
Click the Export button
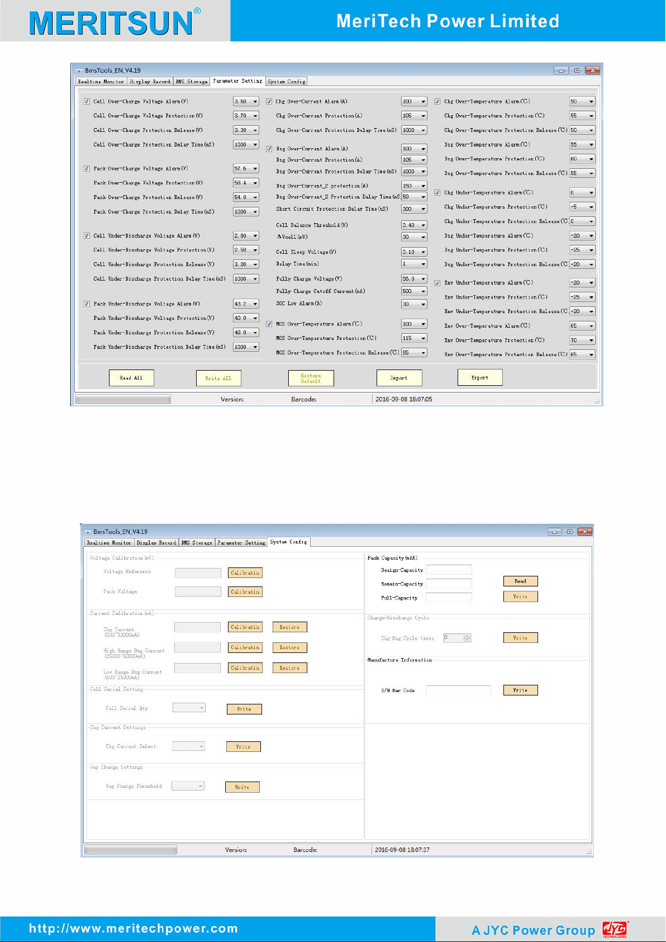click(480, 378)
